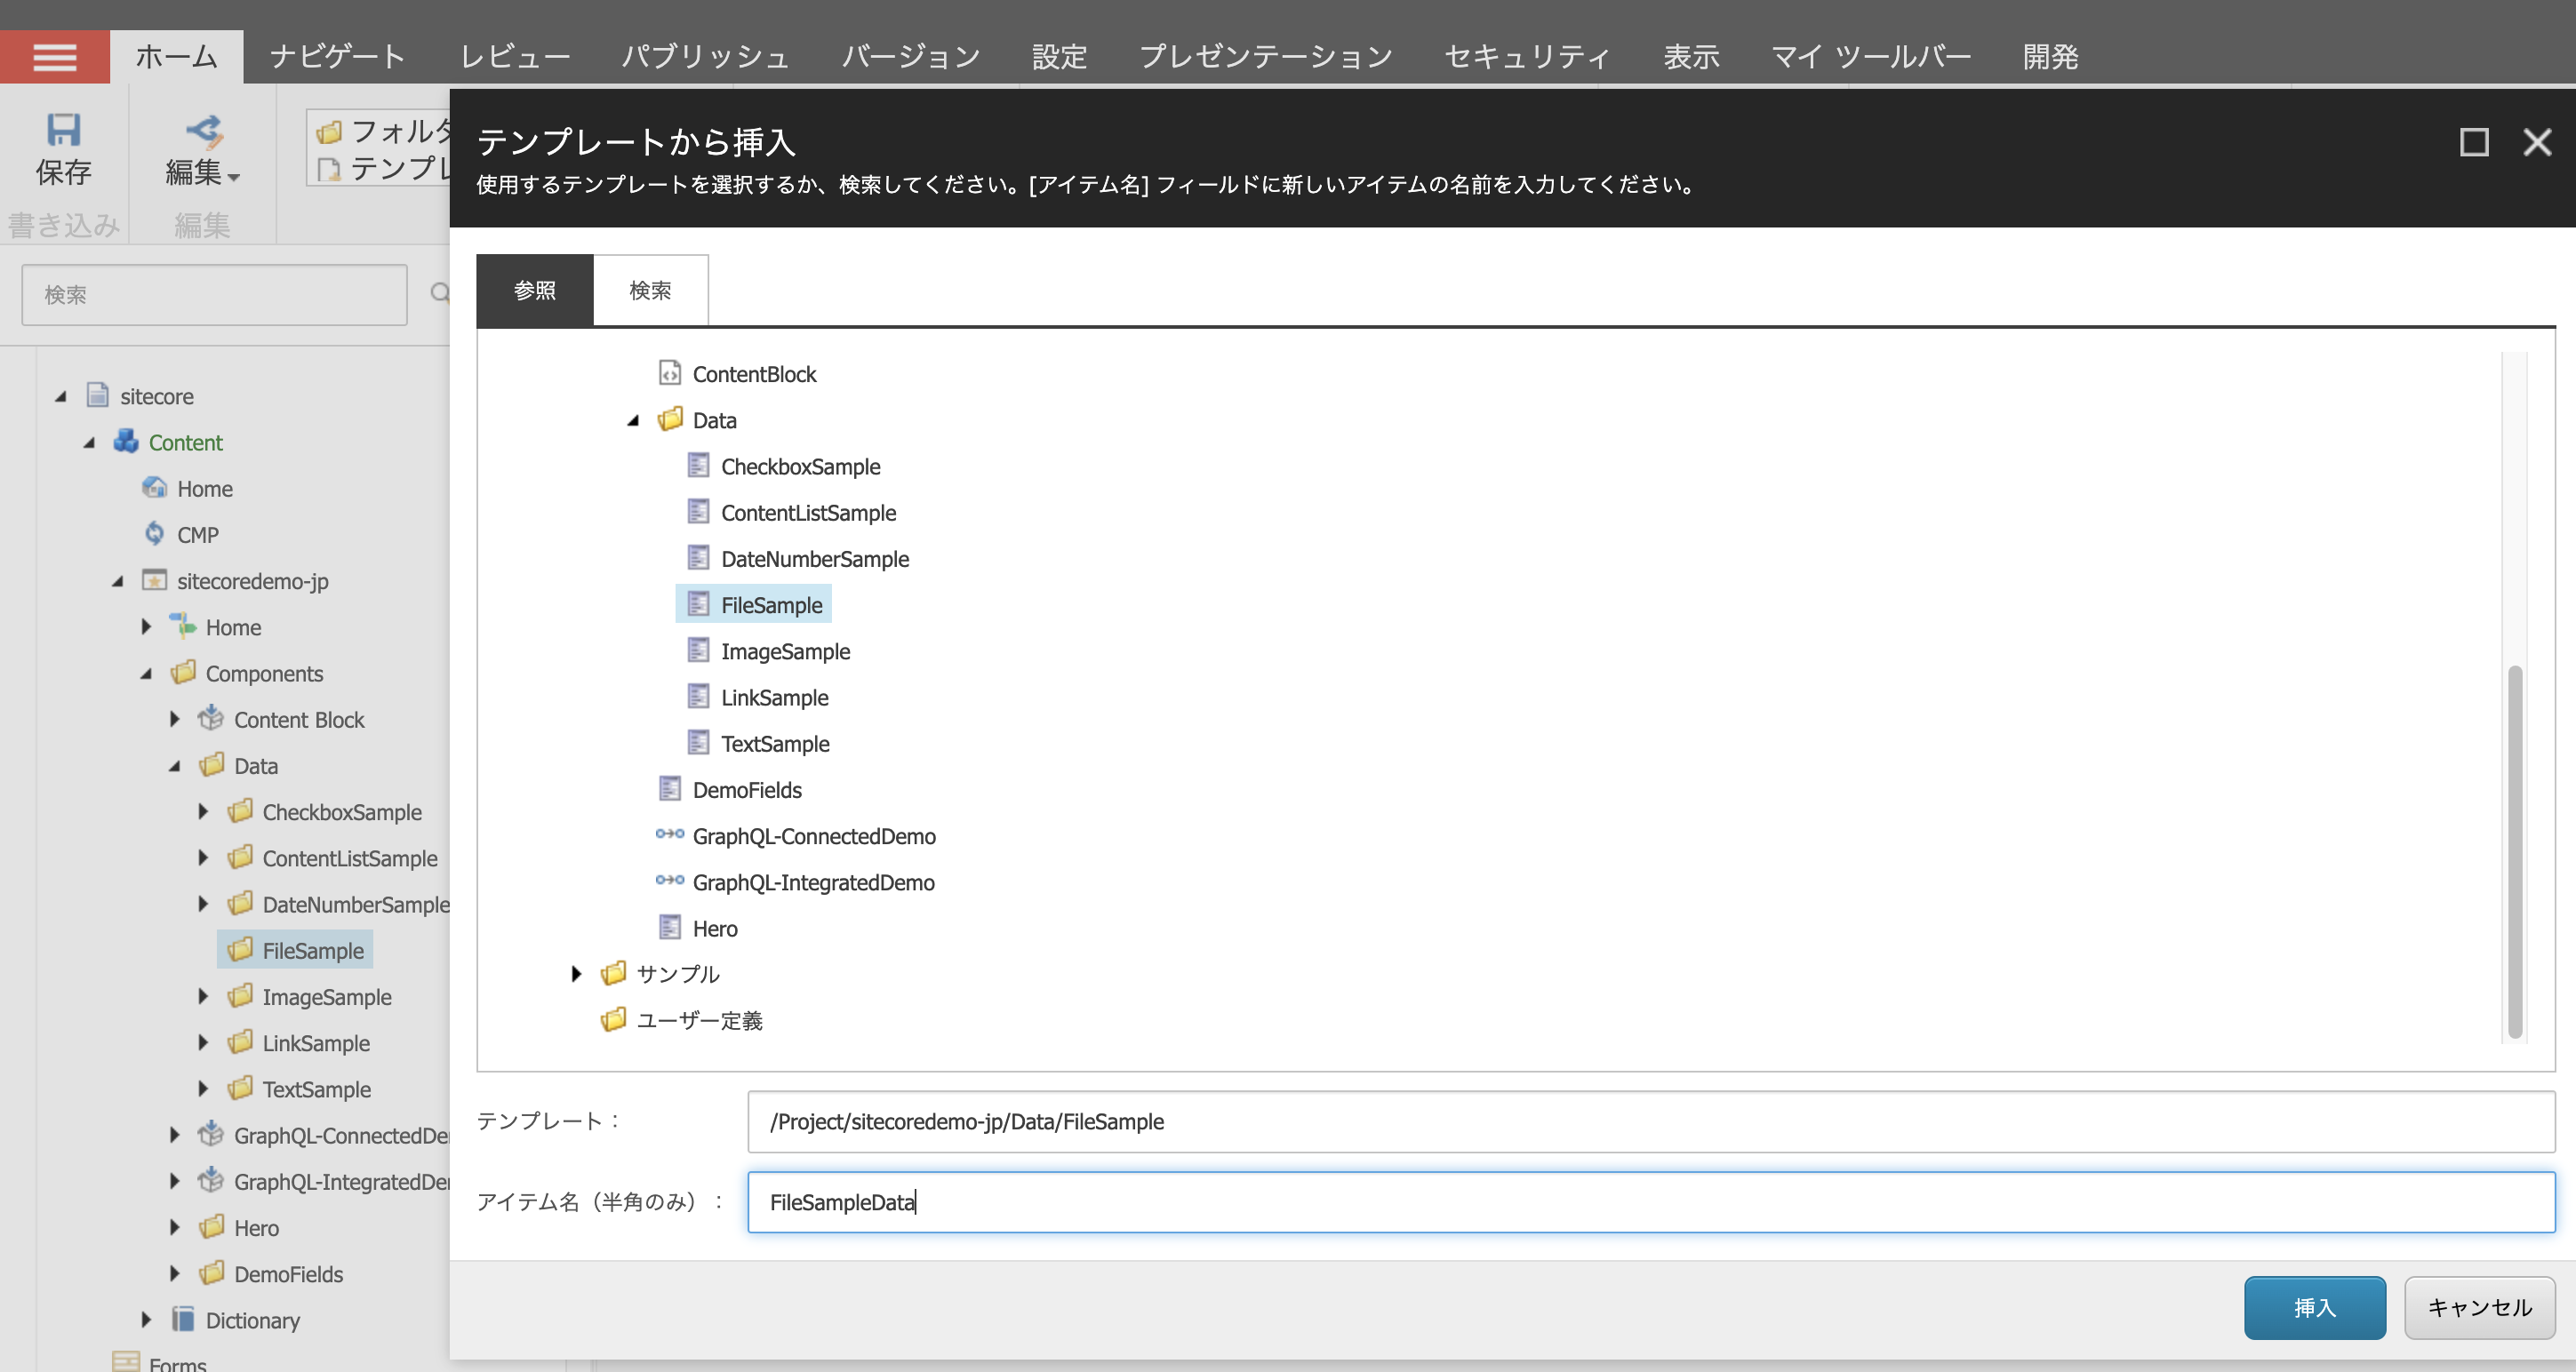This screenshot has width=2576, height=1372.
Task: Expand the ユーザー定義 folder node
Action: coord(578,1019)
